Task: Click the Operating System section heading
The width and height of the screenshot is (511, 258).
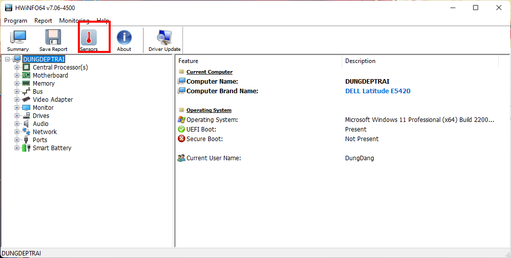Action: coord(209,110)
